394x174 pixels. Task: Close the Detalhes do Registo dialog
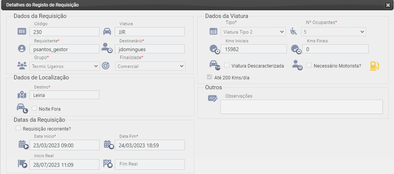click(388, 5)
